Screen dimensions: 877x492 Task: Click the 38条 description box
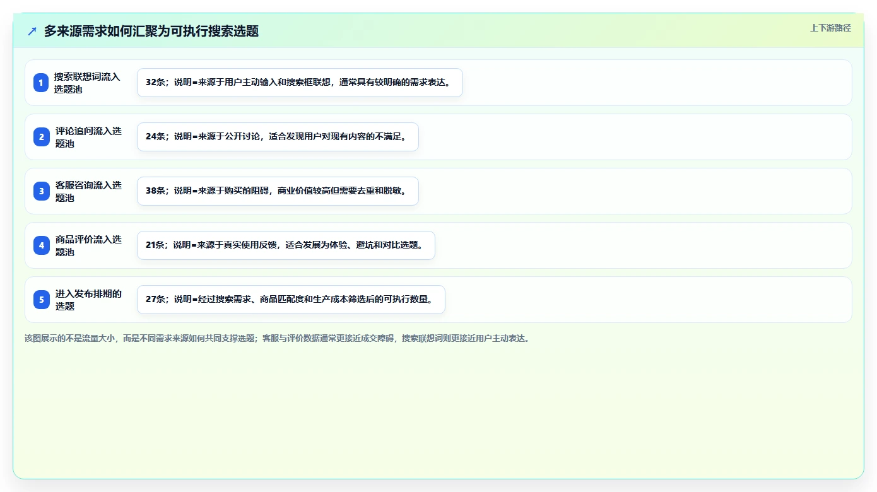(278, 191)
